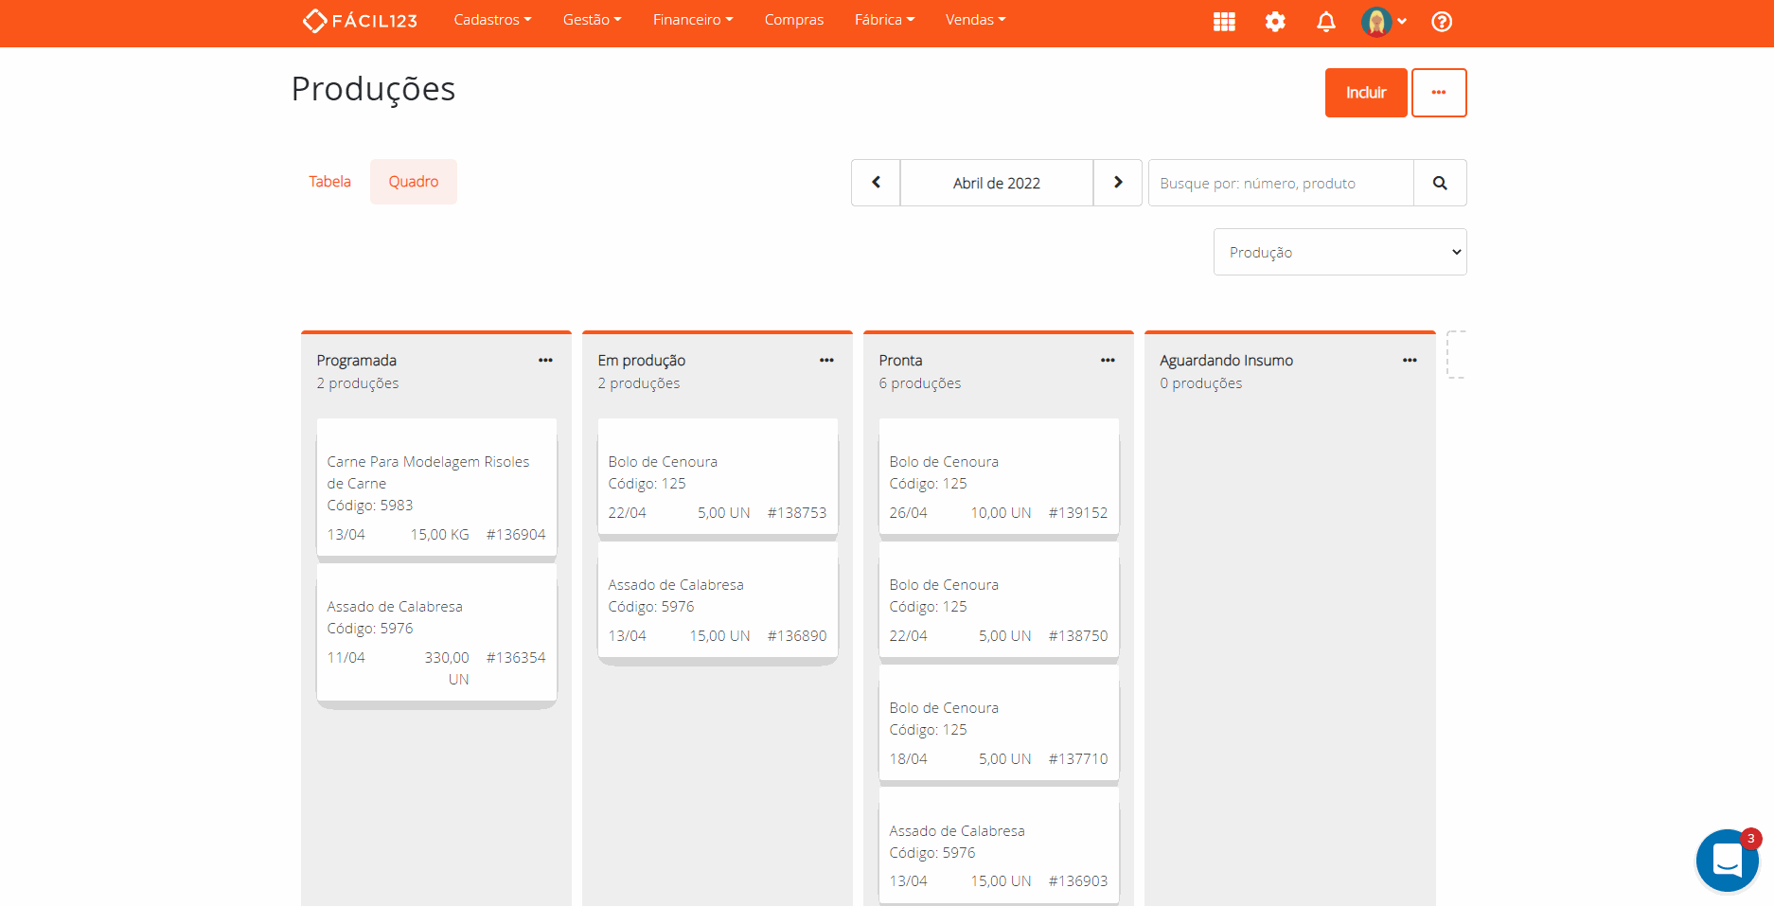Go to previous month with left arrow

pyautogui.click(x=876, y=183)
